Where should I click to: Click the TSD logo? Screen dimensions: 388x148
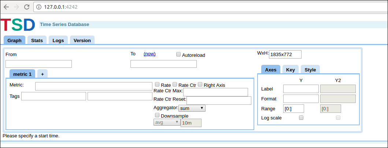[18, 25]
